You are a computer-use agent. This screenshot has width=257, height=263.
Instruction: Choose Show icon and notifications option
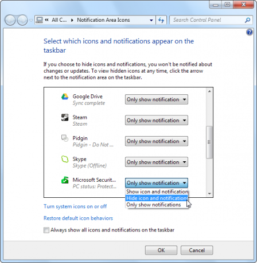(x=157, y=192)
